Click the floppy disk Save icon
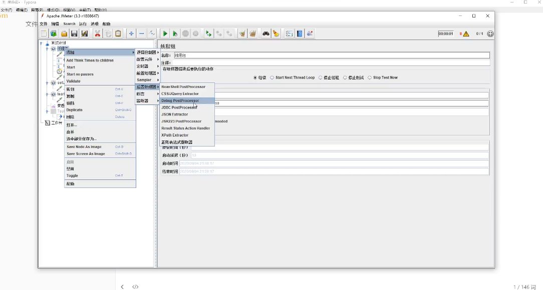This screenshot has height=290, width=543. pos(74,33)
